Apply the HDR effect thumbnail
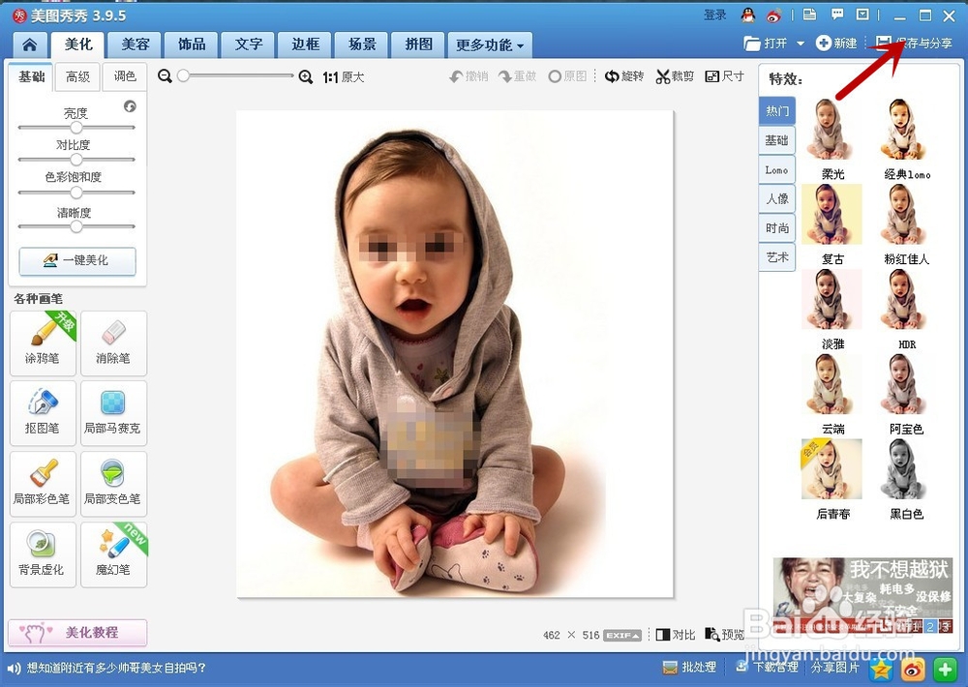 pyautogui.click(x=905, y=299)
